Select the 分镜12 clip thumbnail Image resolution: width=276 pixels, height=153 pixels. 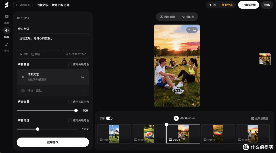pyautogui.click(x=114, y=134)
